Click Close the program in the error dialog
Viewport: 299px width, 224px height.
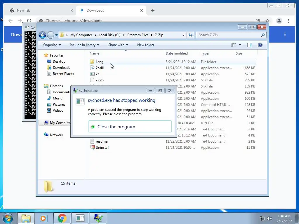(130, 127)
